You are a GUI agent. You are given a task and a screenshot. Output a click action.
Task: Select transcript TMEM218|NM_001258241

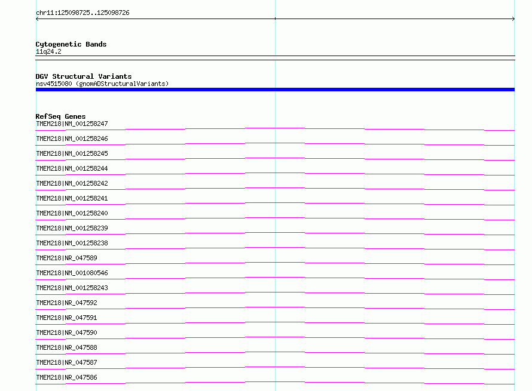tap(72, 198)
